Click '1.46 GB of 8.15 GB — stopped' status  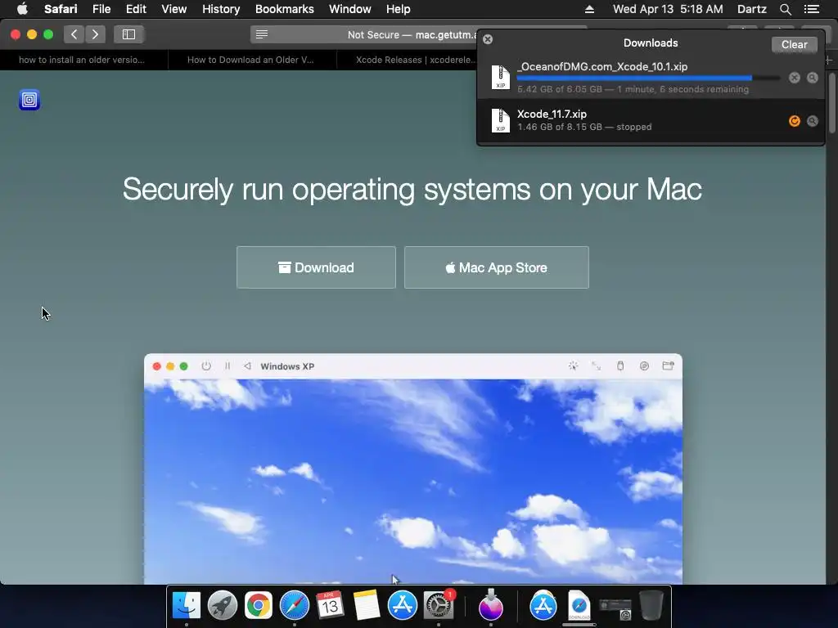coord(584,127)
